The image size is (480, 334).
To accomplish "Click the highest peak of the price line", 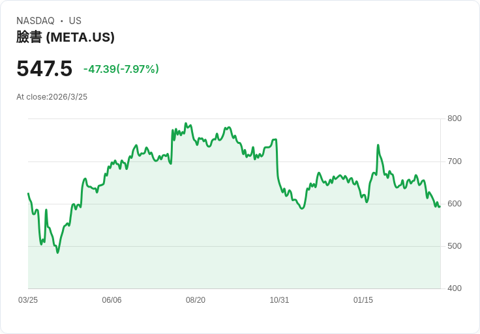I will pos(186,123).
